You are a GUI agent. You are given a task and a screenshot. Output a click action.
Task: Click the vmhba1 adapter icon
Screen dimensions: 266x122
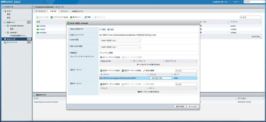[x=38, y=29]
